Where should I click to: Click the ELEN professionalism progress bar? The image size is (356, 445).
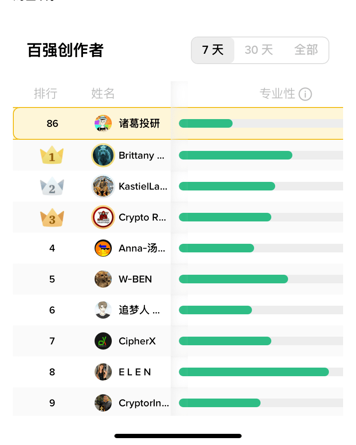pos(261,372)
